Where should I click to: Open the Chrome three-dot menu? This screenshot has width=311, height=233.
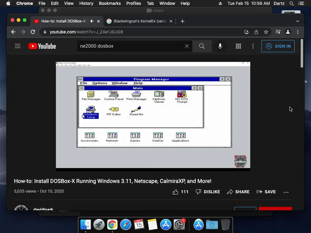click(x=298, y=32)
